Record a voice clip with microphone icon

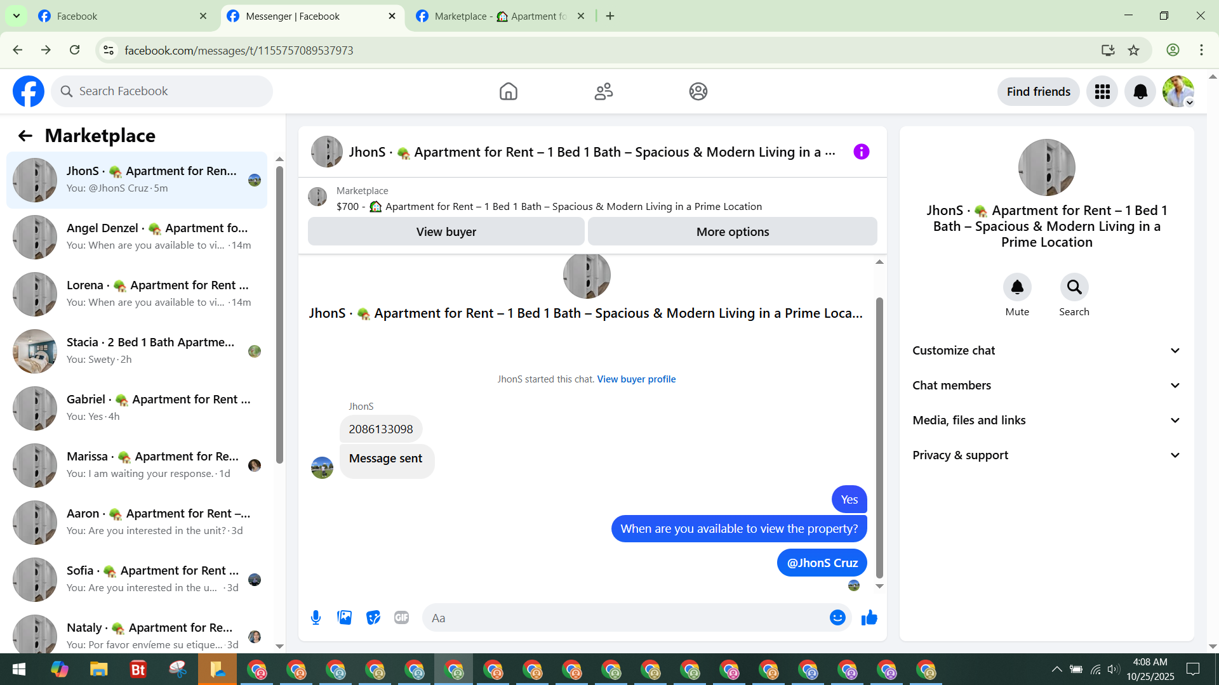[x=316, y=618]
